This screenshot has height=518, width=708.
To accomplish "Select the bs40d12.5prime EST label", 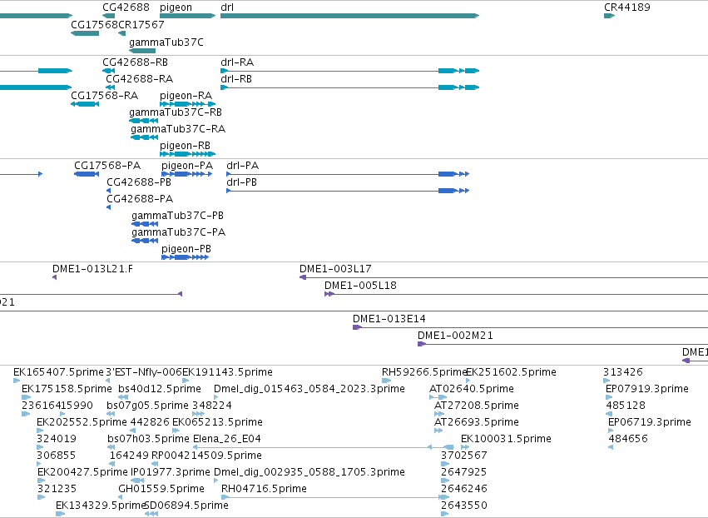I will [x=160, y=389].
